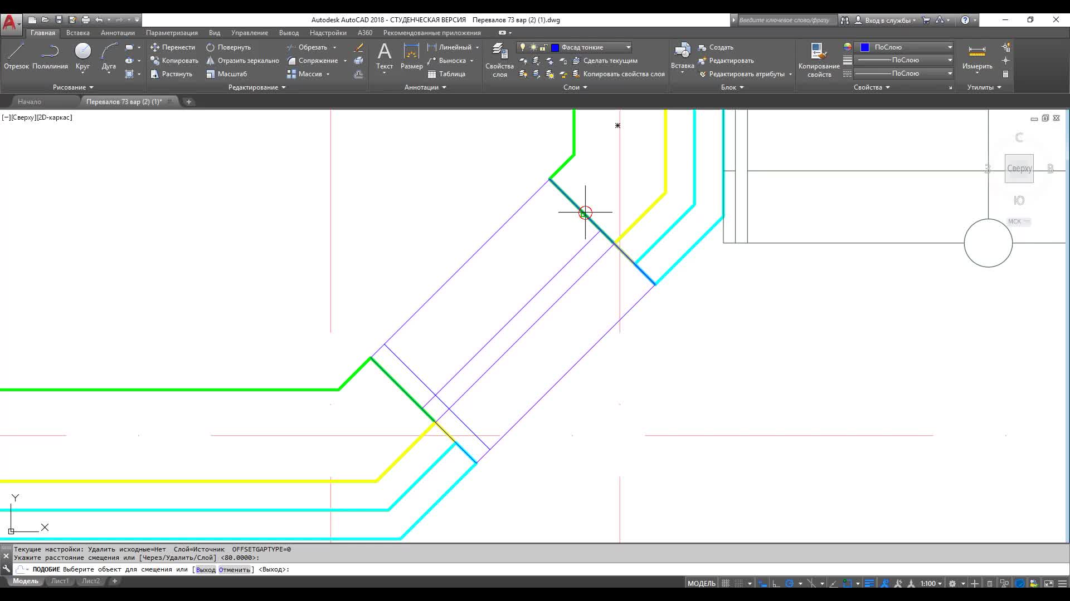Click Отразить зеркально mirror tool
Screen dimensions: 1070x601
242,61
